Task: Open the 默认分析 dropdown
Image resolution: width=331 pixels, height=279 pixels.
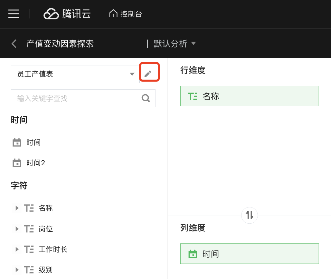Action: 175,44
